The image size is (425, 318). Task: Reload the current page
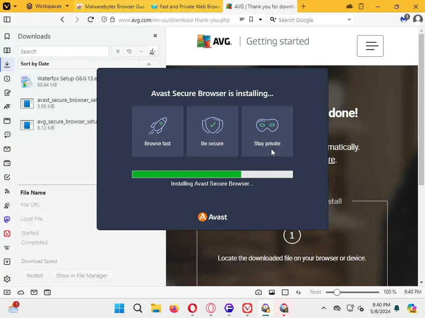(x=91, y=19)
